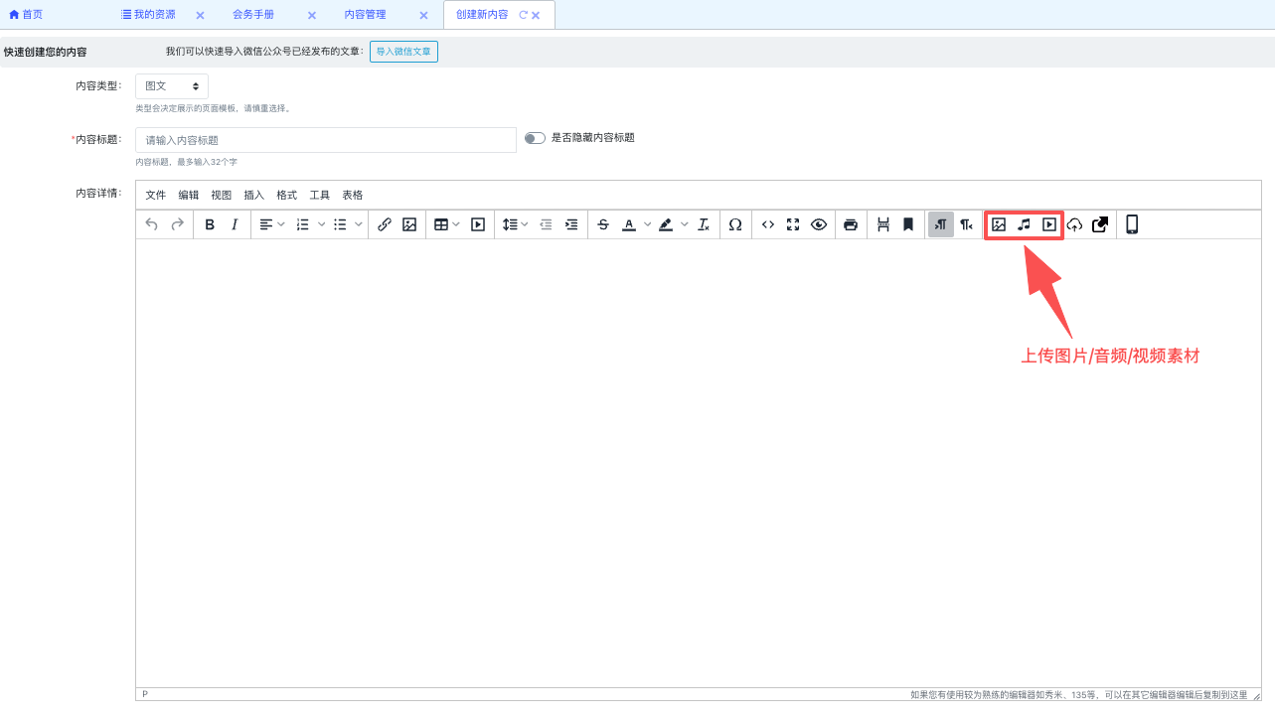
Task: Open the 内容类型 dropdown showing 图文
Action: tap(172, 86)
